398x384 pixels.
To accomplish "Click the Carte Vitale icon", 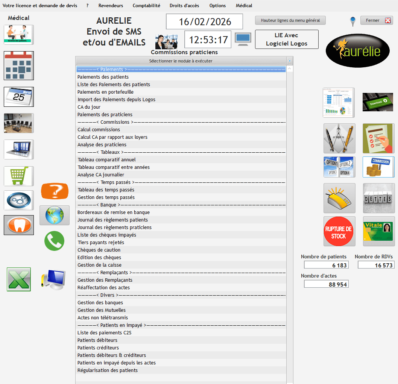I will [378, 231].
